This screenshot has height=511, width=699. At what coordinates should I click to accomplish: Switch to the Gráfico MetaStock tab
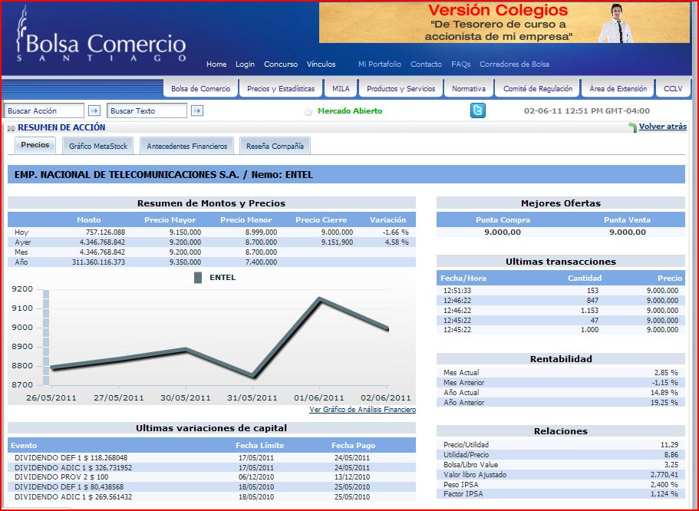click(98, 146)
